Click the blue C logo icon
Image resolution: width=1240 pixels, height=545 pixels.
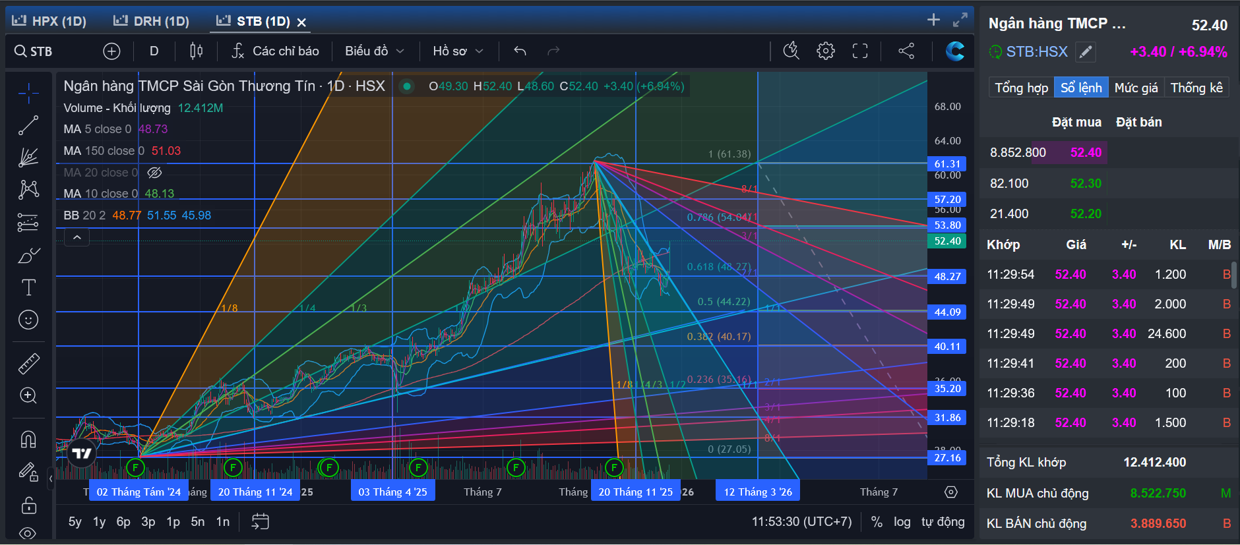coord(954,51)
